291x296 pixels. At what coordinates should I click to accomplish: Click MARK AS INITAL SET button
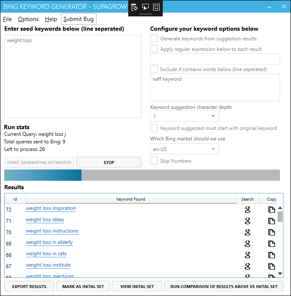[83, 286]
